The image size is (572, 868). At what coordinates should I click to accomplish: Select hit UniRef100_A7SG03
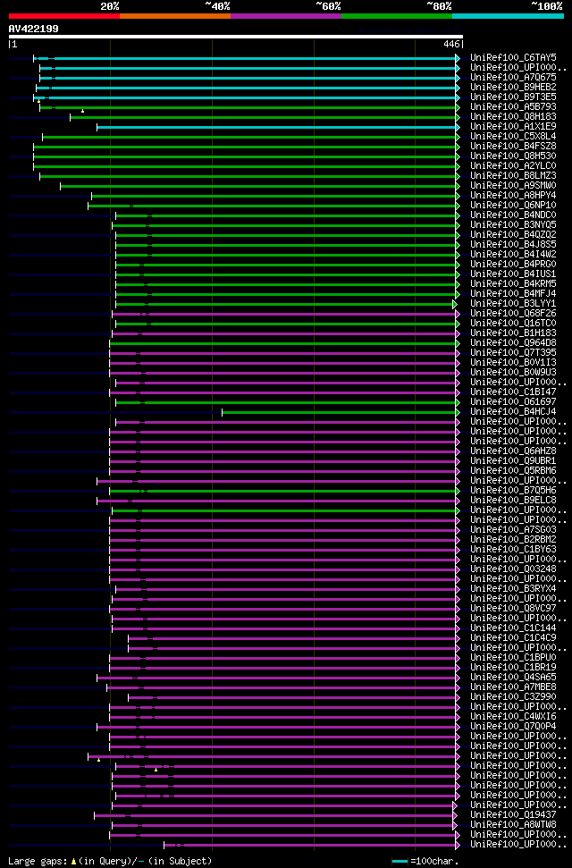(513, 530)
